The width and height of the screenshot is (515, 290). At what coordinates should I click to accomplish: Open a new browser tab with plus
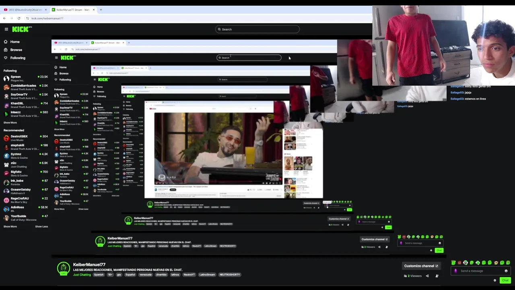(101, 10)
